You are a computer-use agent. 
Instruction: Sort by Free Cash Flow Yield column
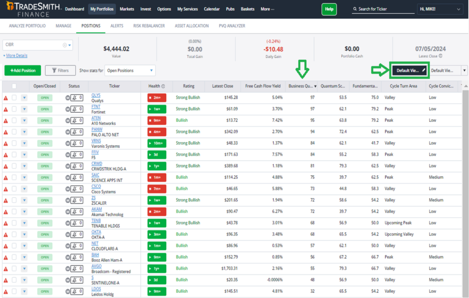tap(263, 86)
